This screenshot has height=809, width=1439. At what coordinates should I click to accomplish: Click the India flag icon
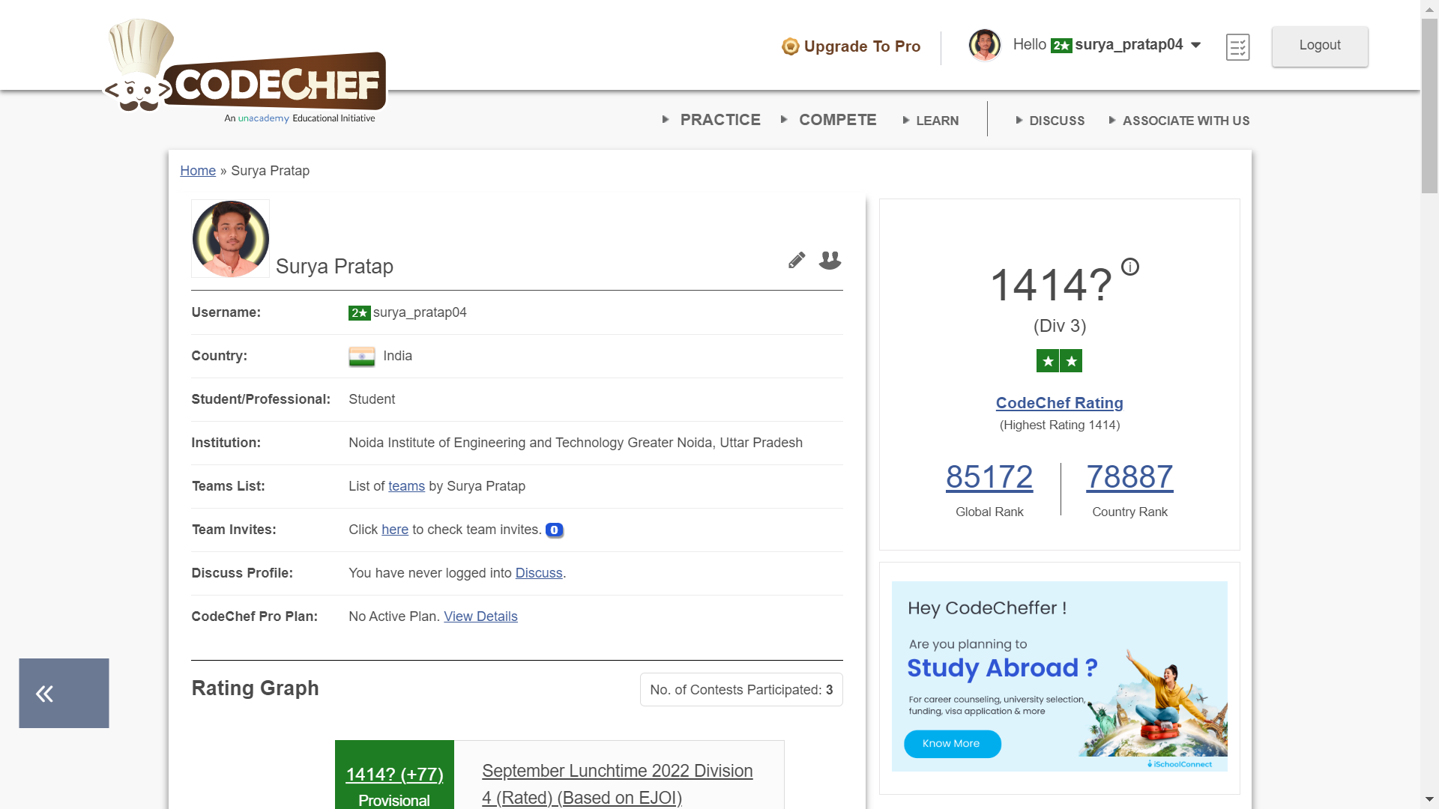point(361,357)
